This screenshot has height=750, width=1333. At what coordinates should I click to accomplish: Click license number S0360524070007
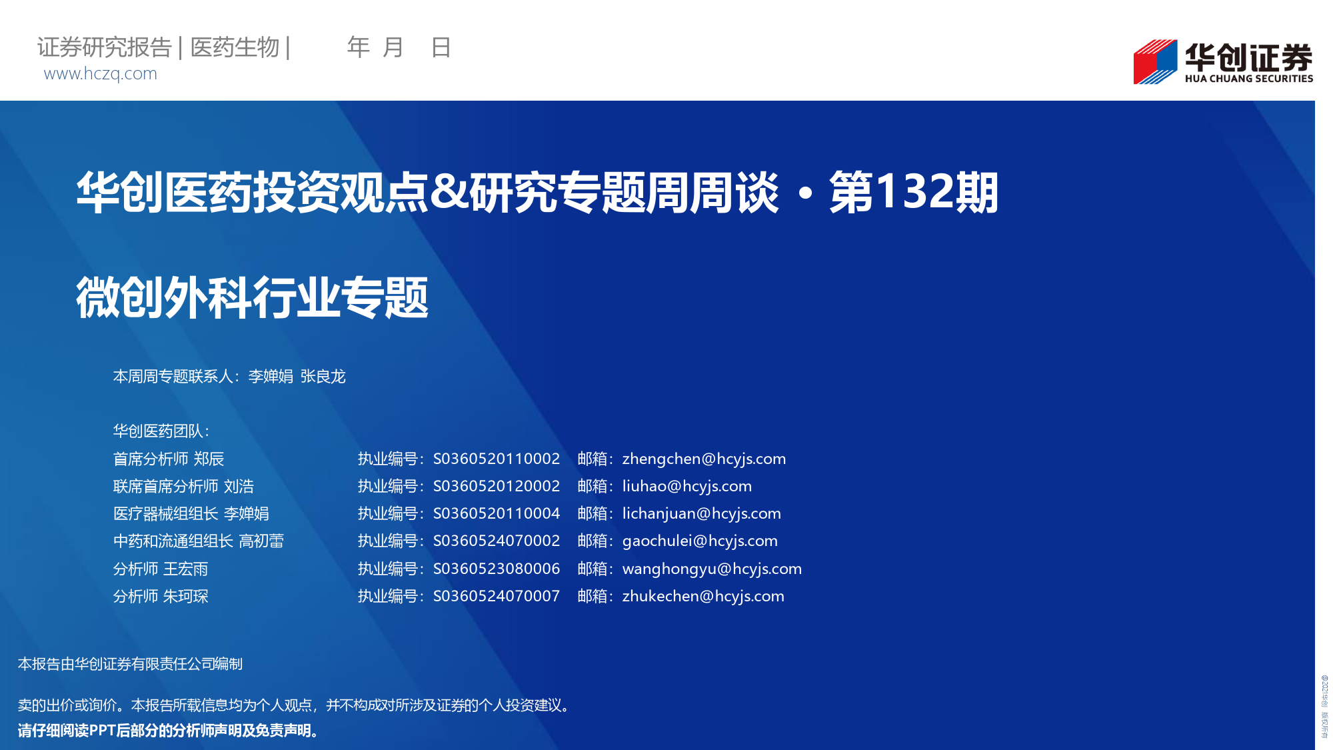[x=497, y=596]
